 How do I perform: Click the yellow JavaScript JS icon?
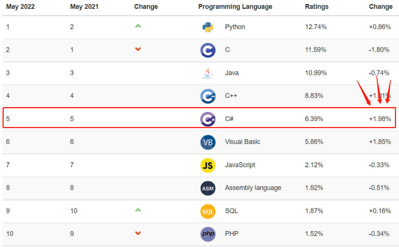[208, 165]
